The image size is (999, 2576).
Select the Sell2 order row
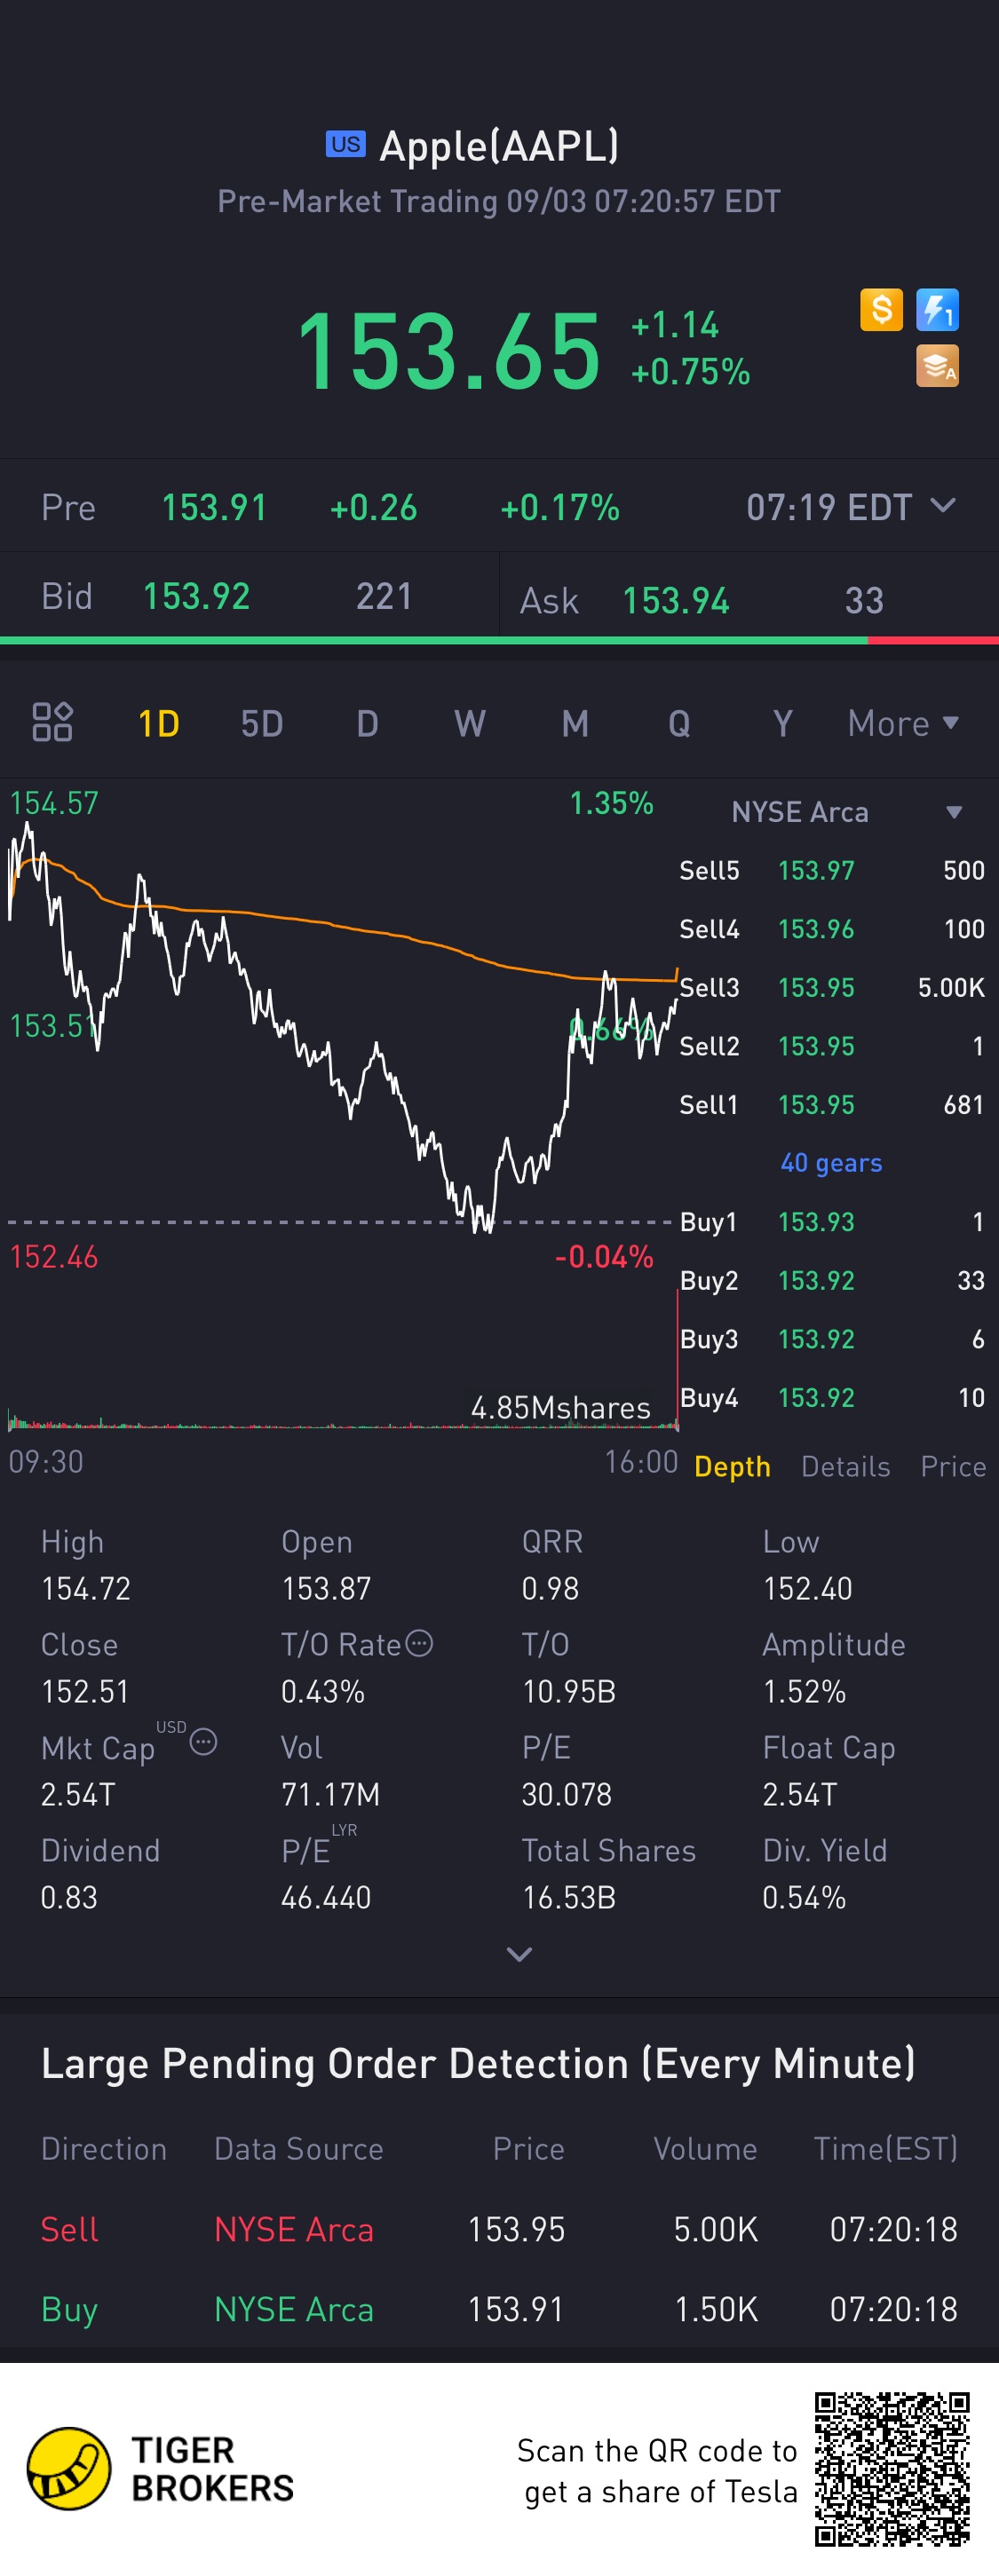(x=832, y=1046)
